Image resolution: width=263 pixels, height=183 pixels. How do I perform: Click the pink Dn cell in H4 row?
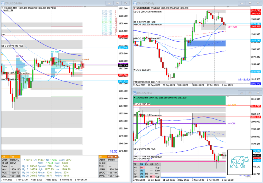(141, 167)
